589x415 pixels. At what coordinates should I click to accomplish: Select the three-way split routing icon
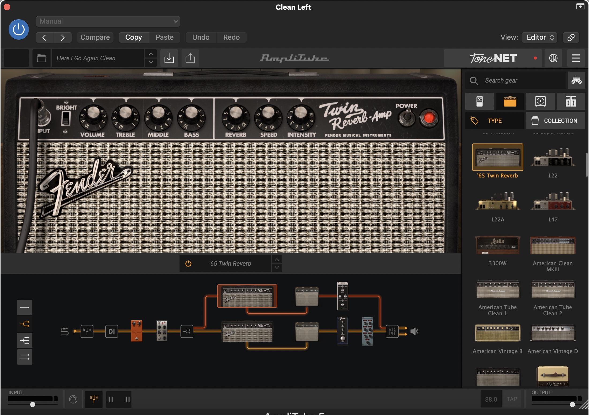(25, 340)
